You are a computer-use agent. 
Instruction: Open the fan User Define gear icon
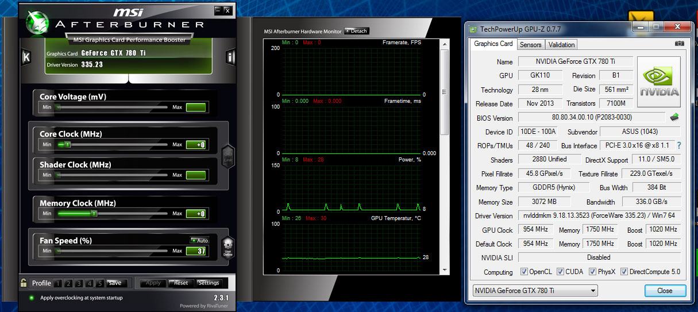tap(228, 246)
